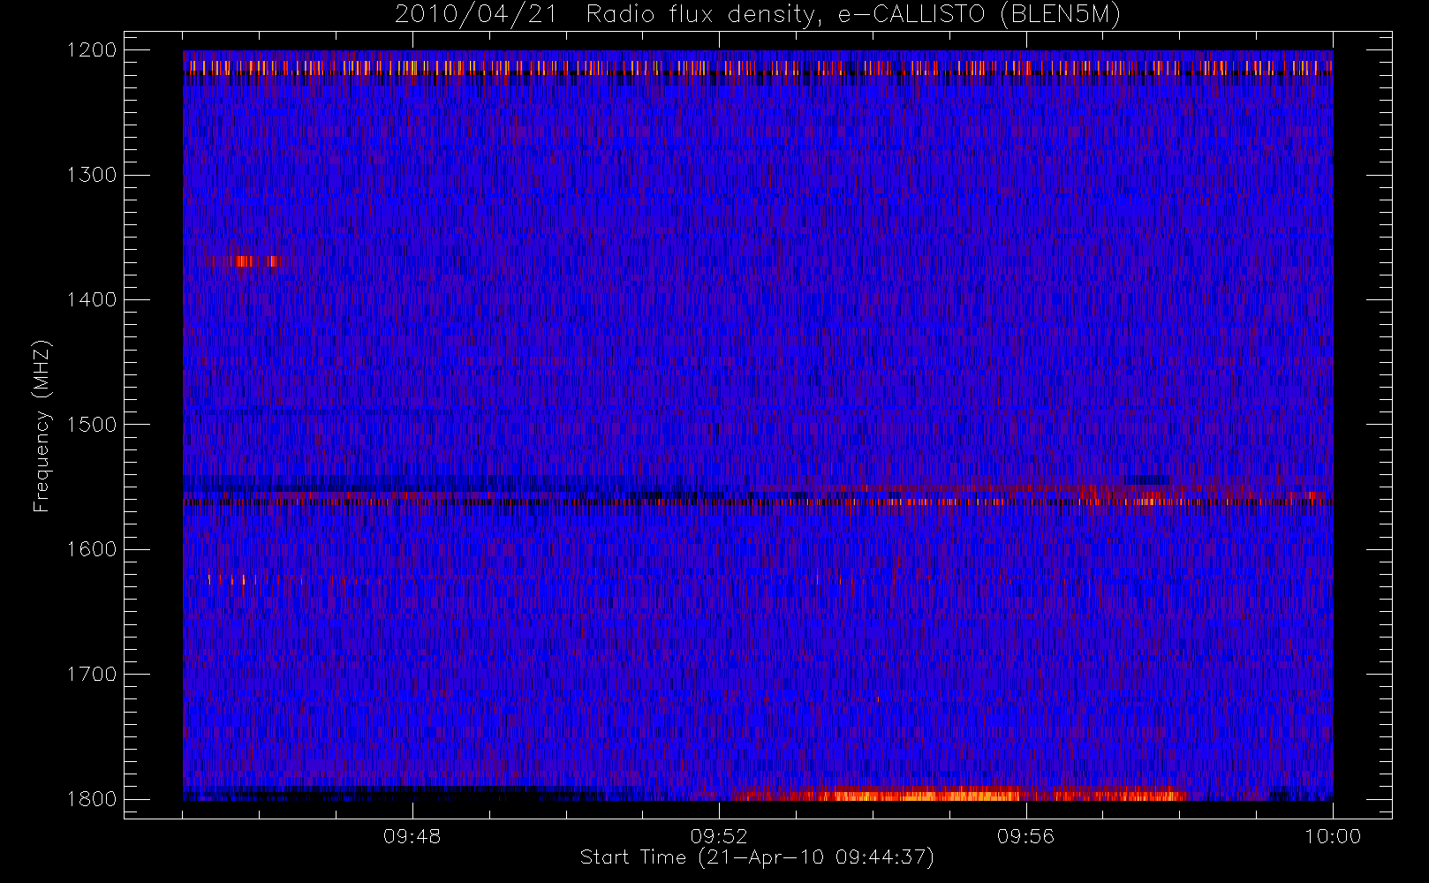Image resolution: width=1429 pixels, height=883 pixels.
Task: Click the plot title mentioning e-CALLISTO (BLEN5M)
Action: pyautogui.click(x=757, y=15)
